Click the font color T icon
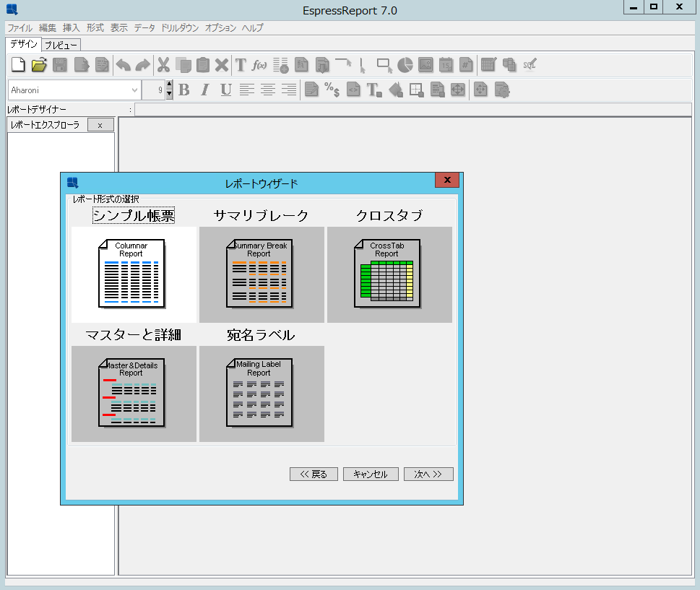The image size is (700, 590). 374,90
